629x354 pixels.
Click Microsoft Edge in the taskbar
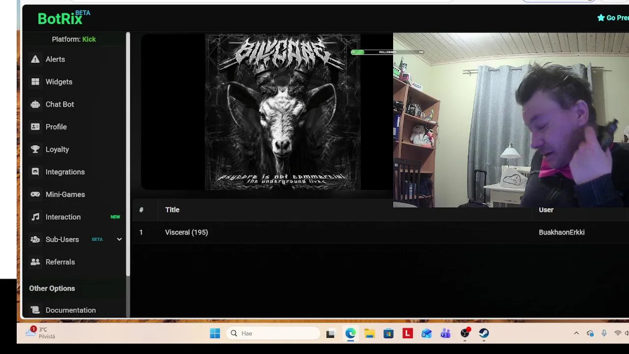pos(350,333)
